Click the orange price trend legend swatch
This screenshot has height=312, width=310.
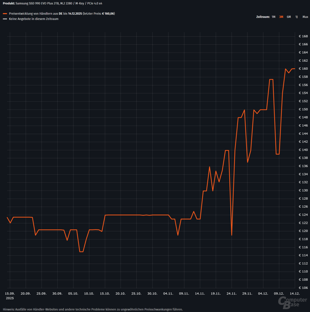click(5, 14)
